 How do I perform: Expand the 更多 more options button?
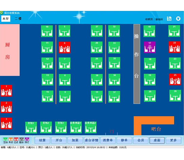173,140
